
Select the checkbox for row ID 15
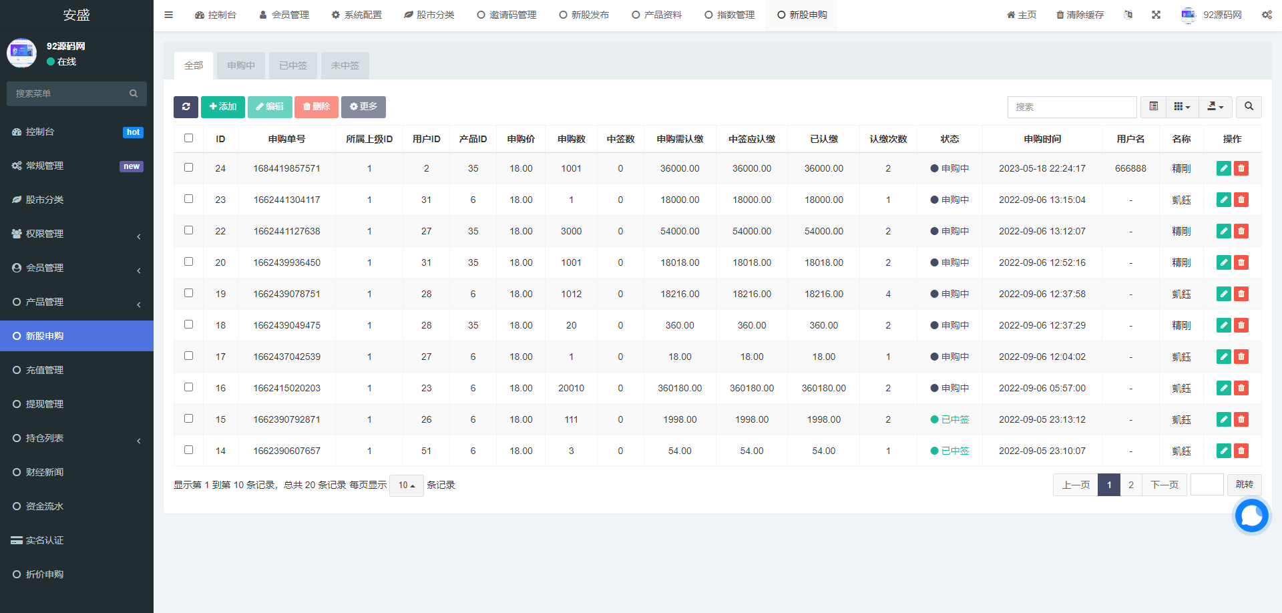click(x=188, y=419)
